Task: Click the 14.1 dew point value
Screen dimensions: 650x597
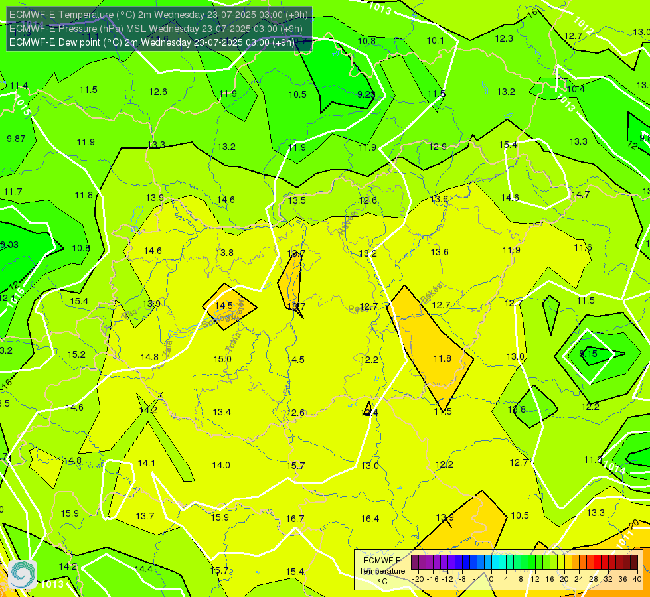Action: click(146, 463)
